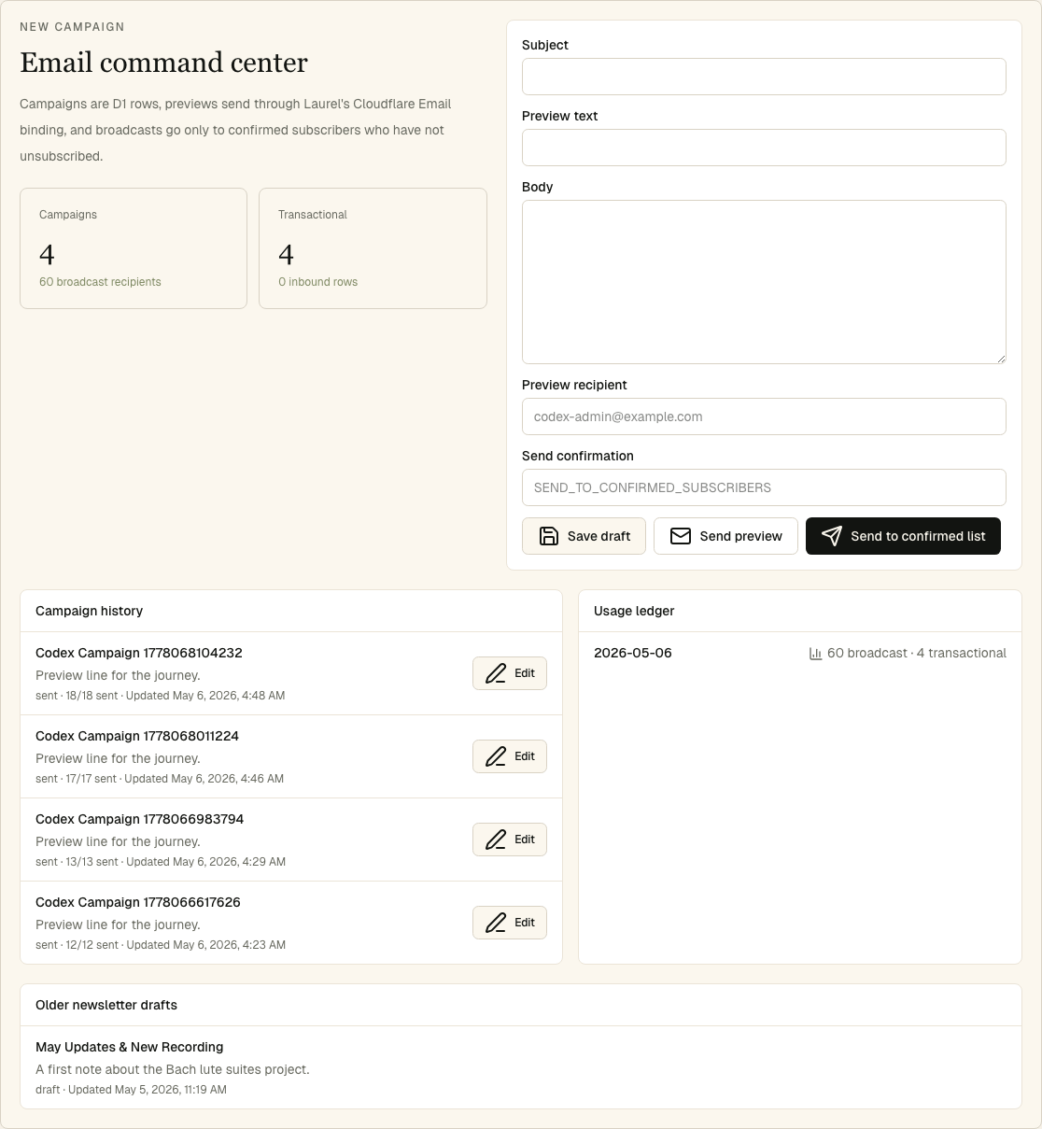Select the Codex Campaign 1778066617626 title
Image resolution: width=1042 pixels, height=1129 pixels.
pyautogui.click(x=138, y=902)
